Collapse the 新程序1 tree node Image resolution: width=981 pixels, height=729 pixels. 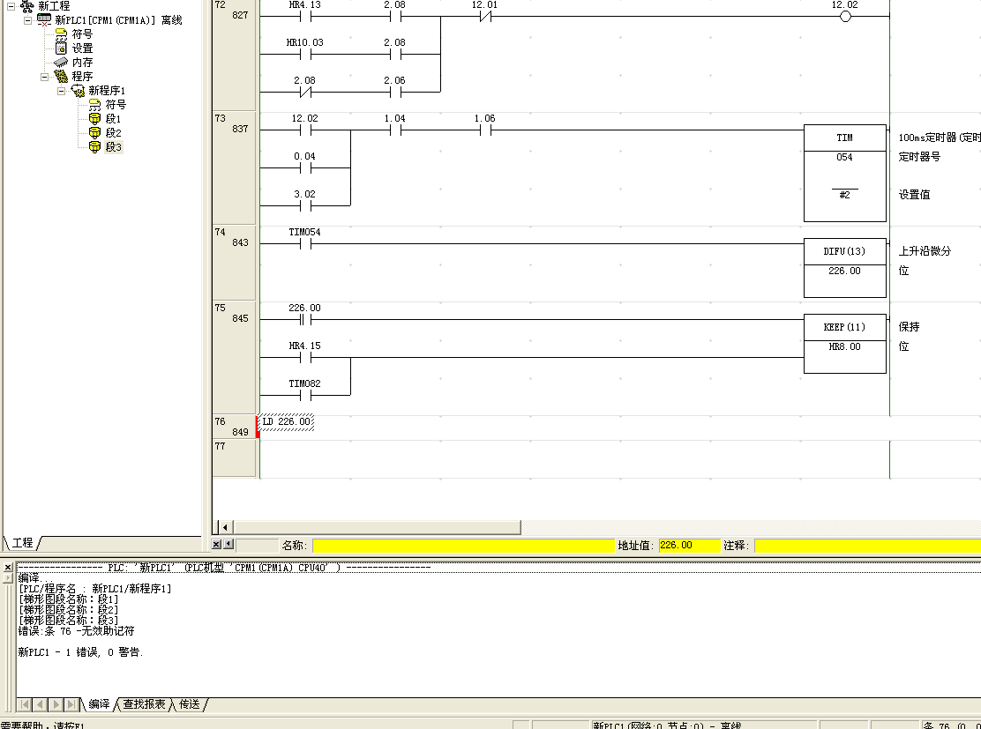(62, 91)
